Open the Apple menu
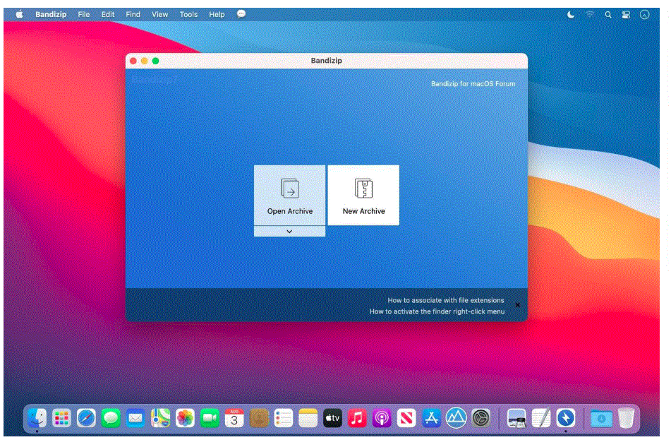This screenshot has height=447, width=671. click(x=19, y=14)
